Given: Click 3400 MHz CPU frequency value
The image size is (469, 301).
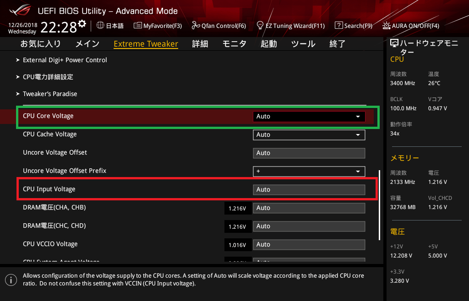Looking at the screenshot, I should pyautogui.click(x=403, y=83).
